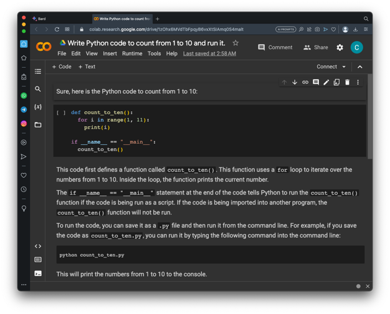Open the Runtime menu
The image size is (390, 314).
pyautogui.click(x=132, y=54)
